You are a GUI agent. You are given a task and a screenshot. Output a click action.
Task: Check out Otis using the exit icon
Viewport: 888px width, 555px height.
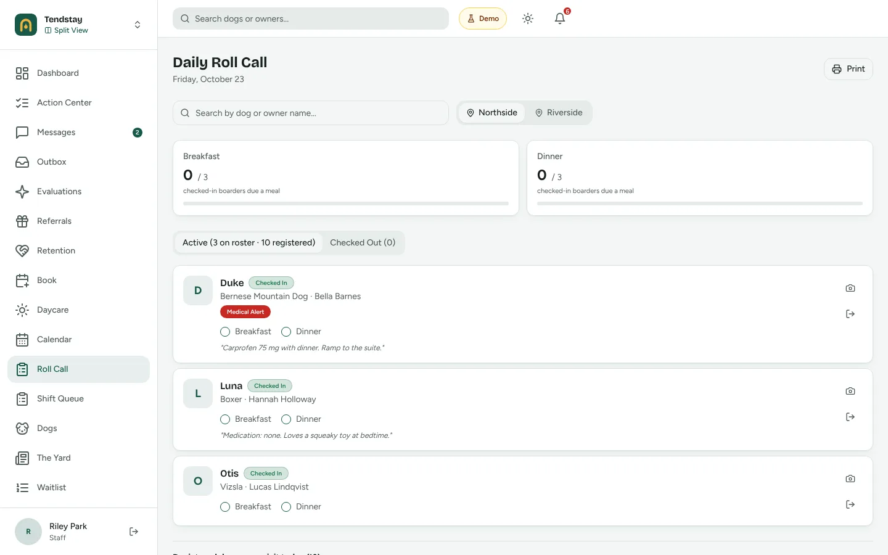pyautogui.click(x=850, y=504)
